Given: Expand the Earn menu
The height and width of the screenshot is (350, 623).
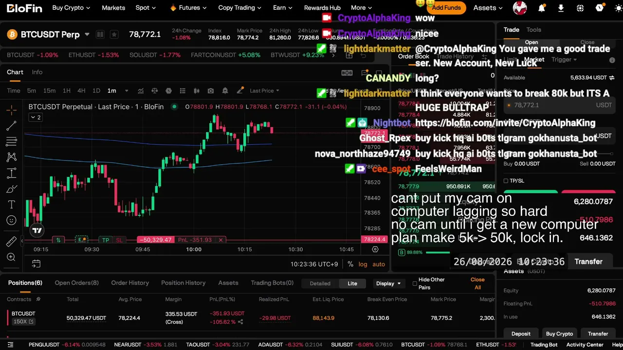Looking at the screenshot, I should coord(283,8).
